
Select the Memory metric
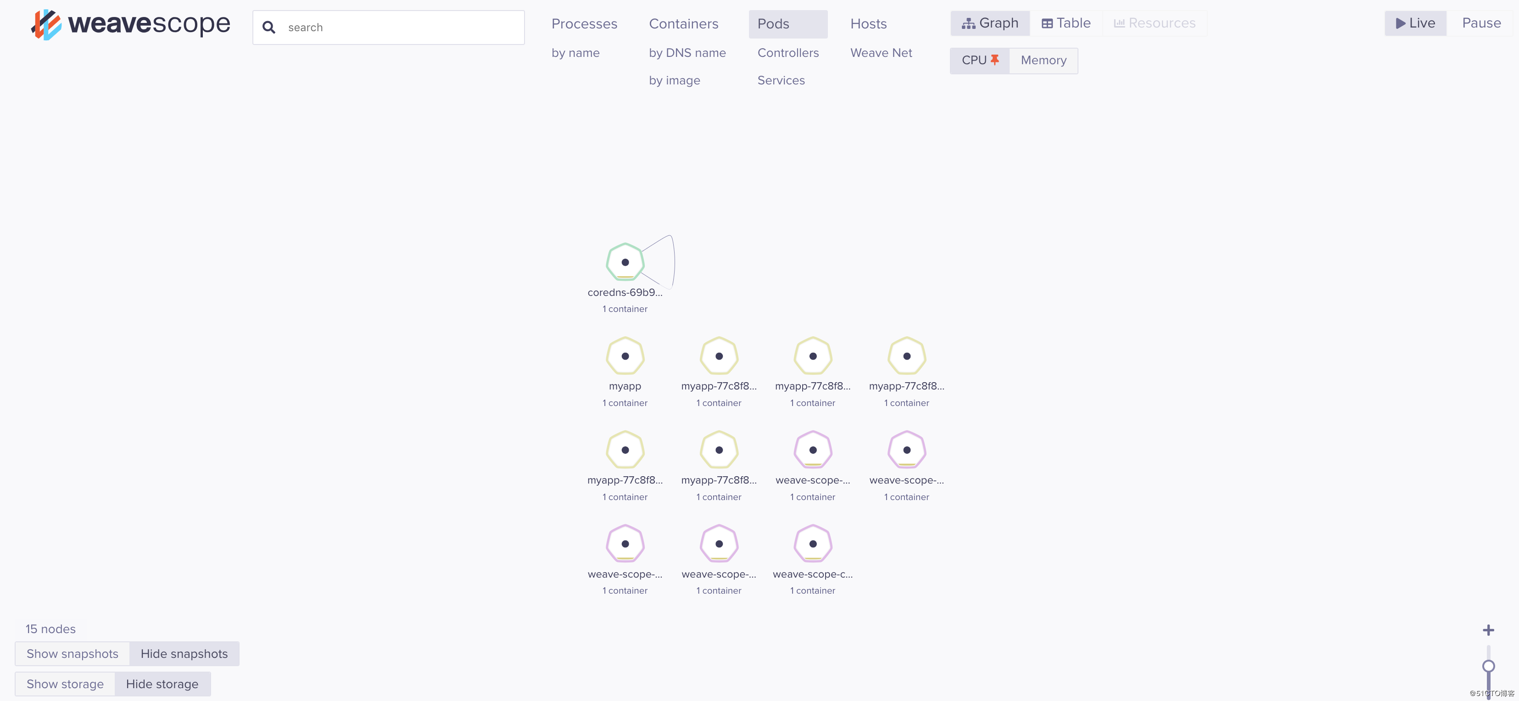pos(1043,60)
